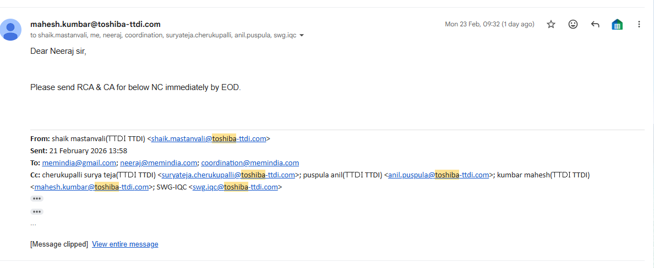Open coordination@memindia.com email link
654x268 pixels.
pos(250,163)
